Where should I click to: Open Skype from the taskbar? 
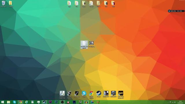[14, 102]
